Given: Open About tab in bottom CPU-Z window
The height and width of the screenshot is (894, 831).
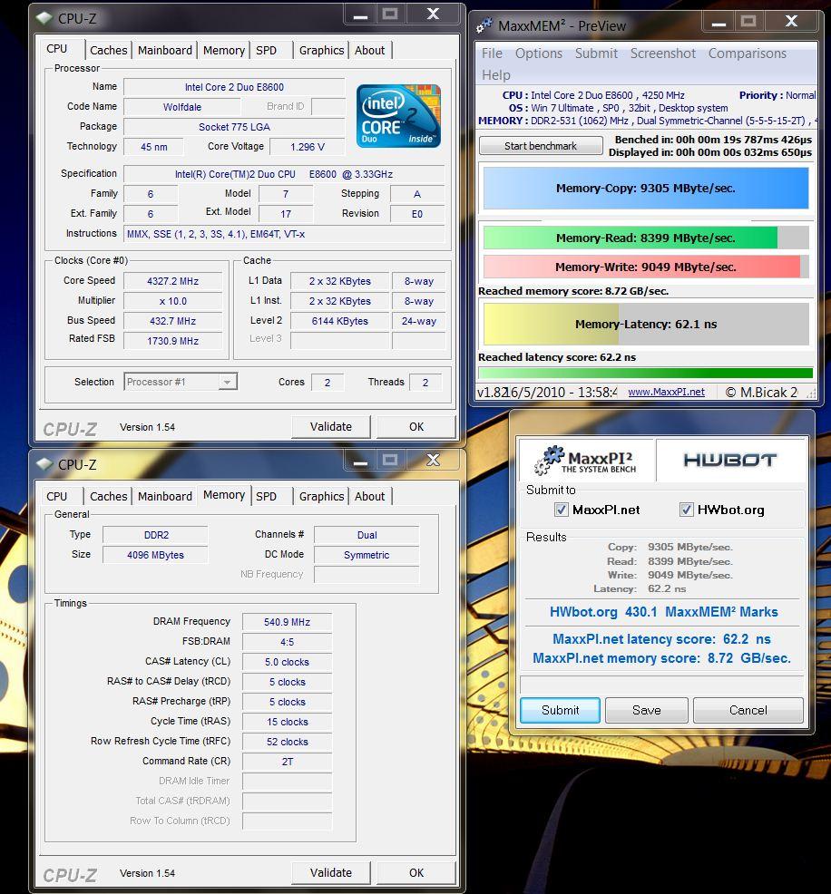Looking at the screenshot, I should (369, 496).
